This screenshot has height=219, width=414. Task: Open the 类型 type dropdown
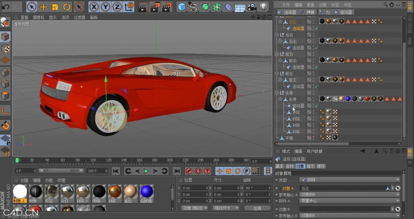tap(350, 180)
